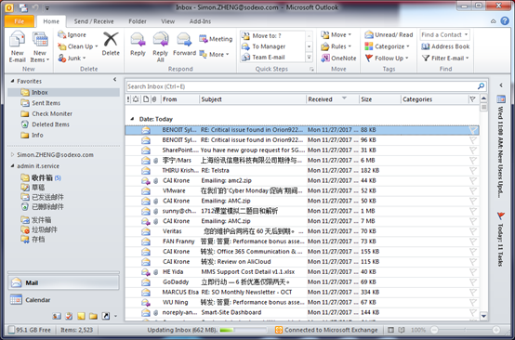This screenshot has width=515, height=340.
Task: Expand the Quick Steps gallery
Action: [x=309, y=58]
